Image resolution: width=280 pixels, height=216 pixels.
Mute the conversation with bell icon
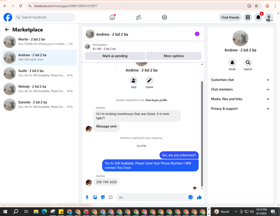(232, 63)
